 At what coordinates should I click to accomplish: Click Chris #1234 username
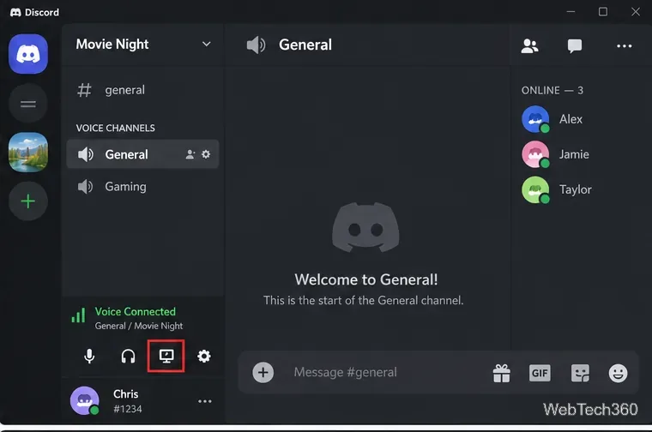127,401
